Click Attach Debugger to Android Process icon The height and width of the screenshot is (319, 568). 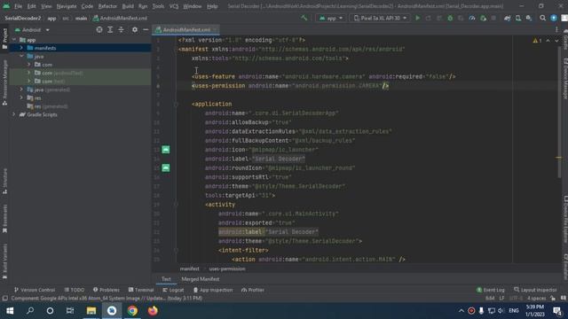483,18
